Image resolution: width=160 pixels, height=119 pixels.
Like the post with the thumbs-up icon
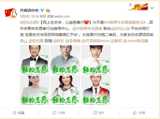[x=135, y=113]
